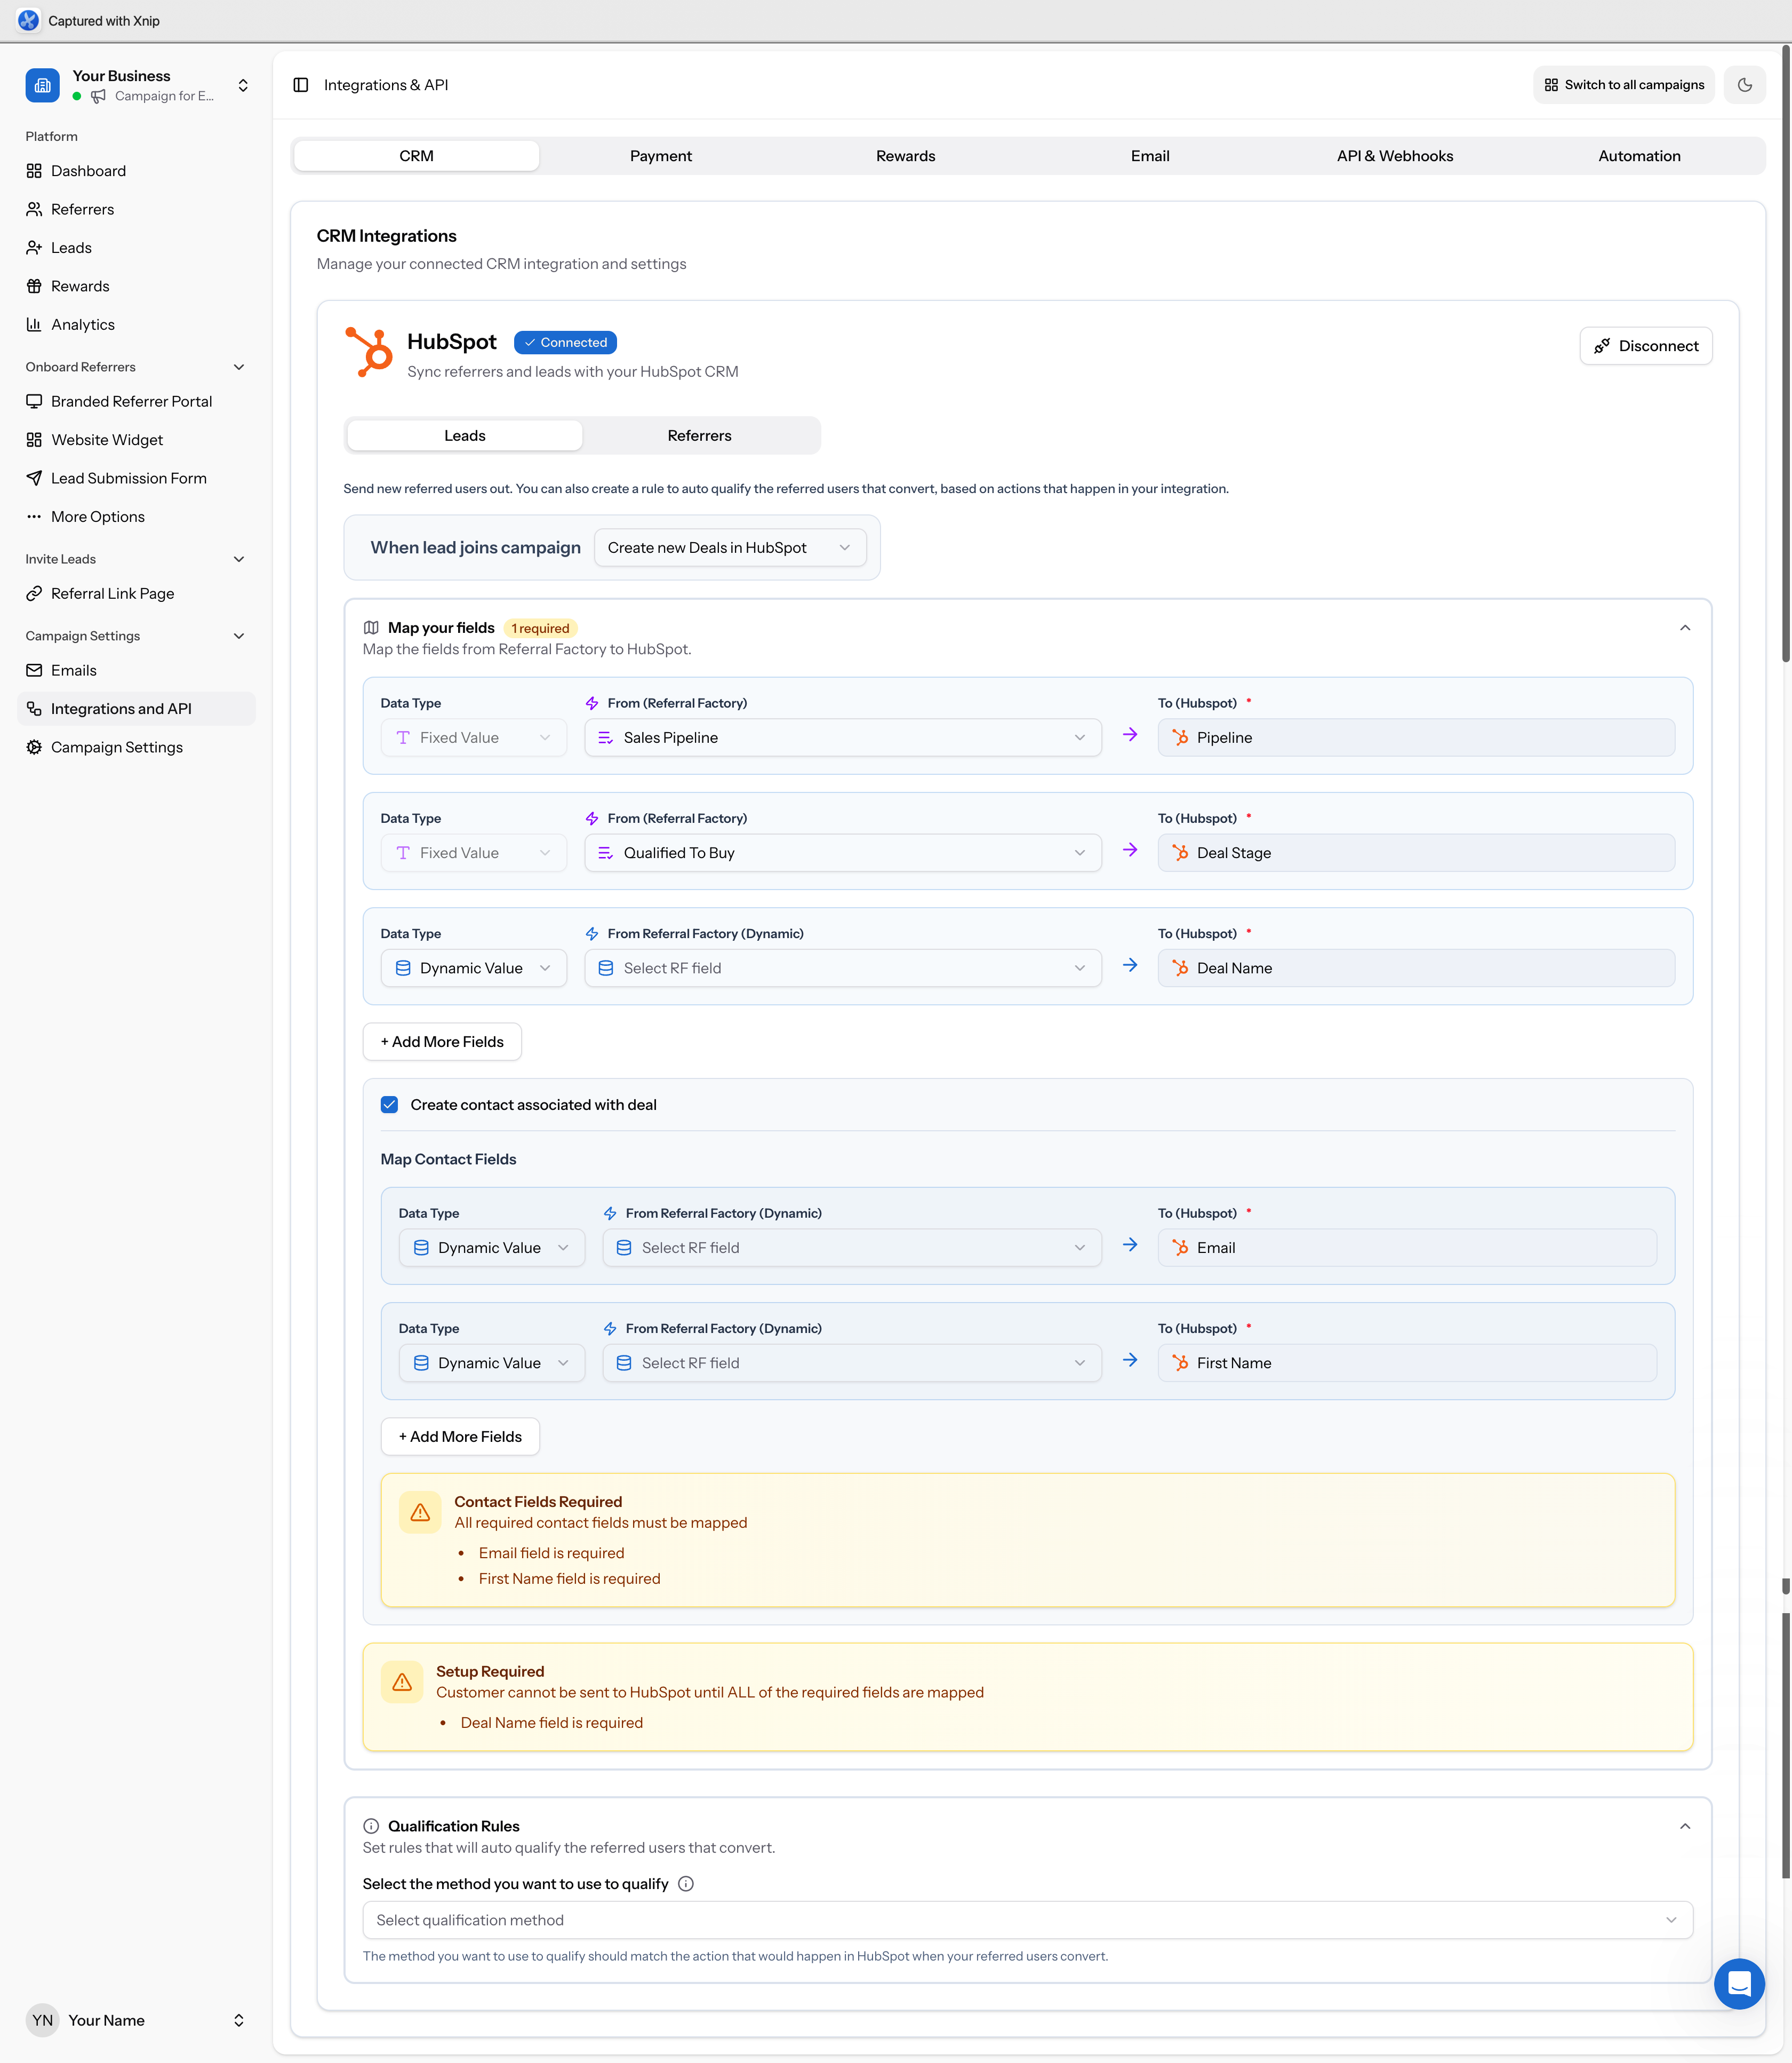Collapse the Map your fields section
Image resolution: width=1792 pixels, height=2063 pixels.
tap(1685, 628)
